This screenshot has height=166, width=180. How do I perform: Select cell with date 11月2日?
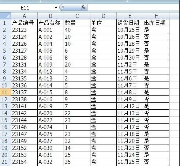(x=130, y=64)
